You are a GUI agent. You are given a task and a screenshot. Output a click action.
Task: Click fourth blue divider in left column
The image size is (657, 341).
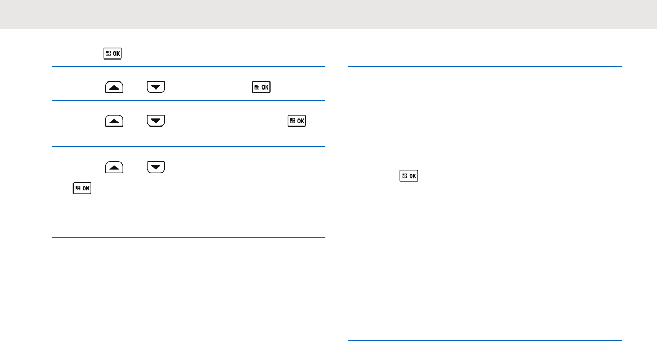point(188,238)
